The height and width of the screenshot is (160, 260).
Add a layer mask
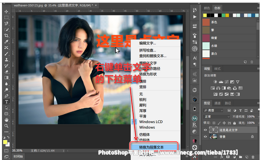[228, 157]
